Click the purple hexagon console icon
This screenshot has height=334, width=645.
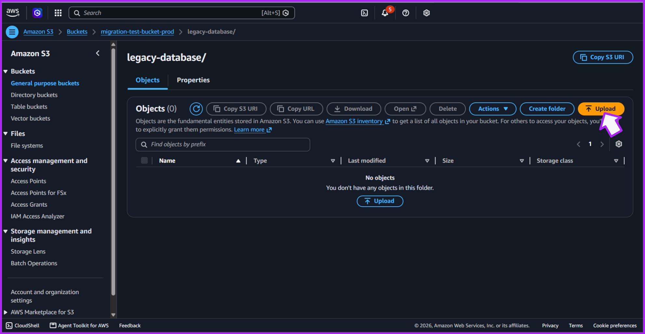[x=37, y=13]
